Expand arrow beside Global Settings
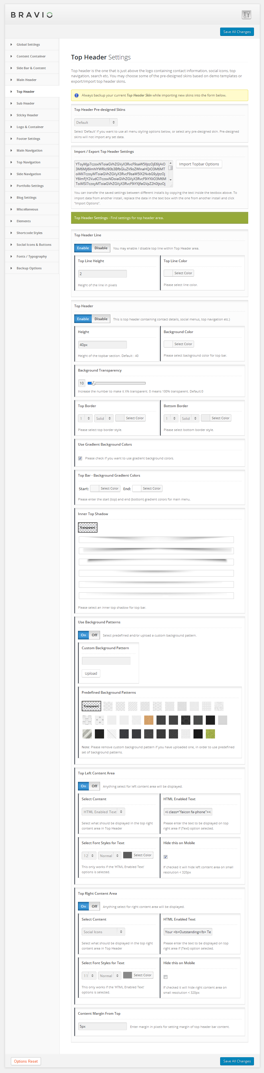This screenshot has width=264, height=1073. (x=11, y=45)
